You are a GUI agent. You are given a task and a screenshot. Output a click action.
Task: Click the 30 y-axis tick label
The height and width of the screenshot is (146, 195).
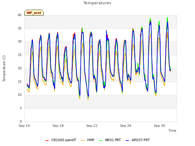coord(19,42)
